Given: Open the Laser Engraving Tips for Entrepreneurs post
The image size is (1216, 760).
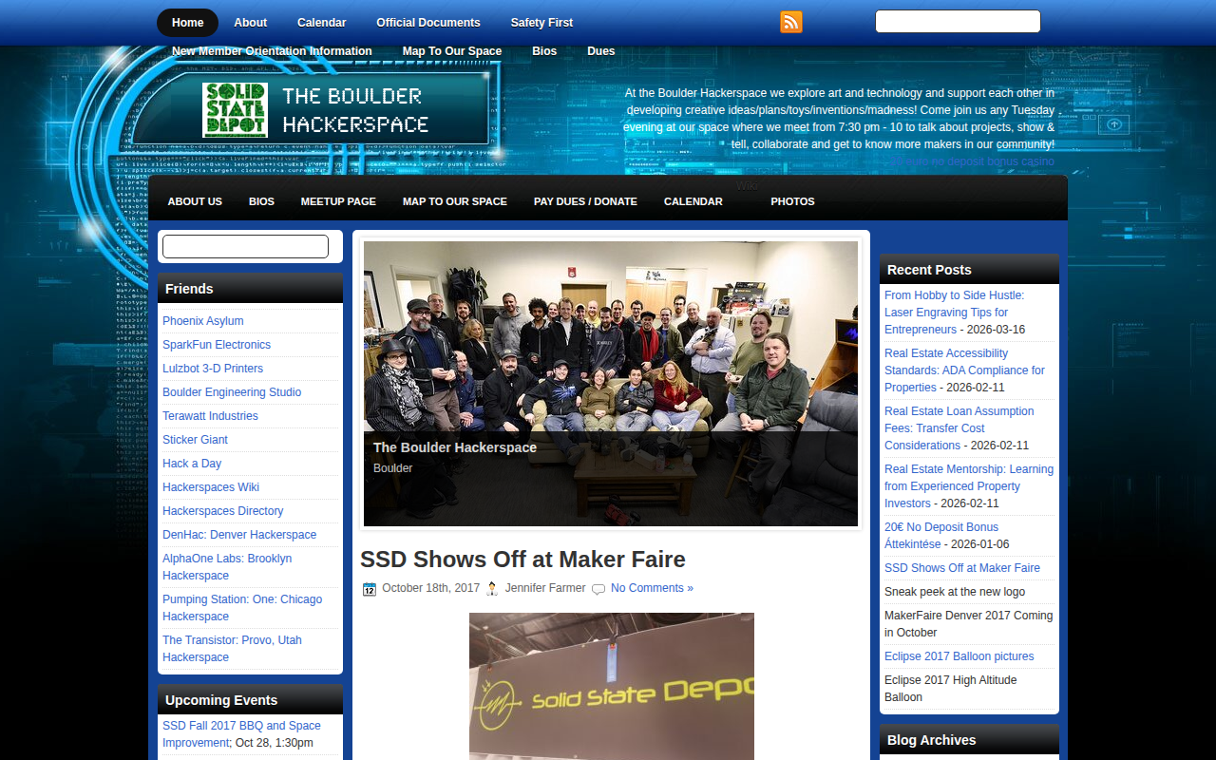Looking at the screenshot, I should [954, 313].
